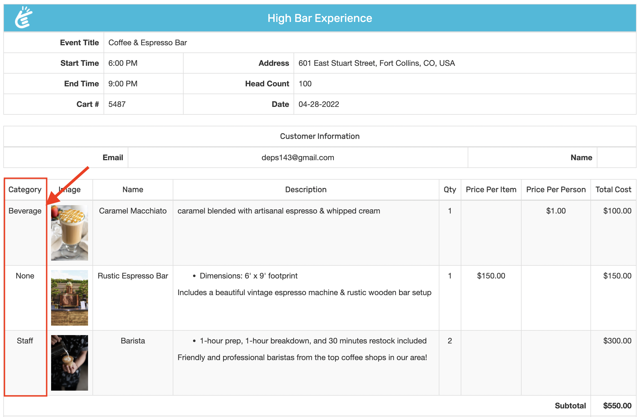641x417 pixels.
Task: Open the Barista image thumbnail
Action: point(69,363)
